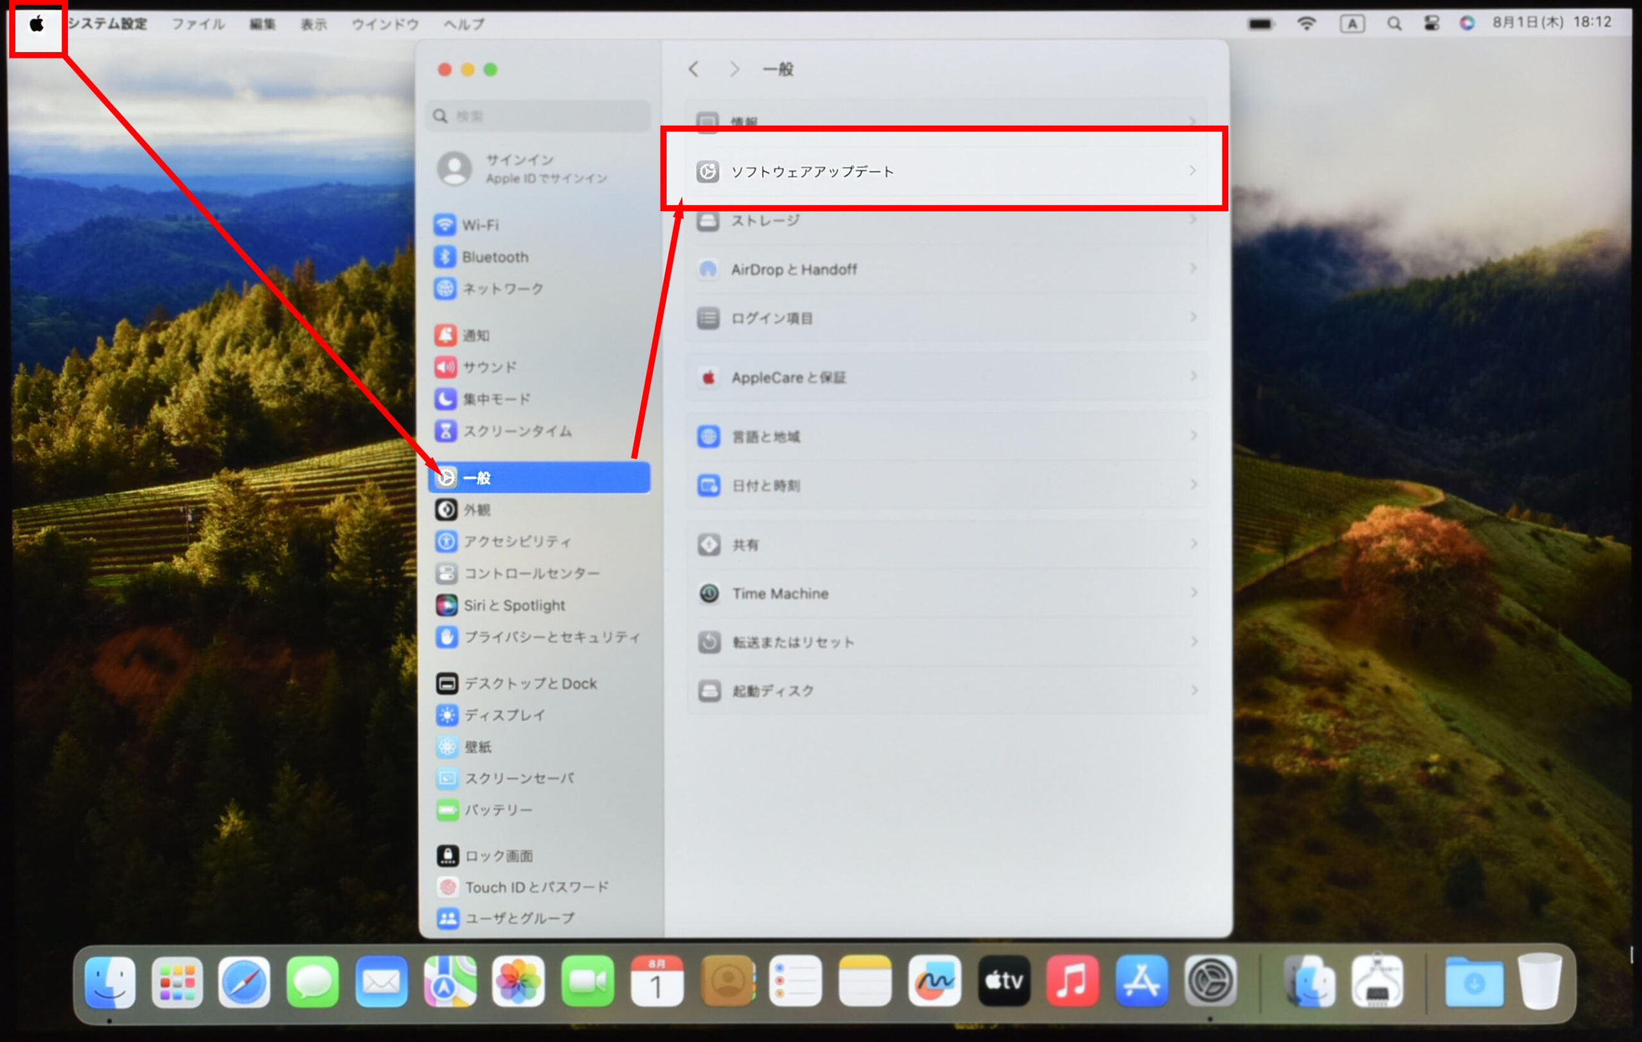
Task: Select Wi-Fi in the sidebar
Action: [x=539, y=225]
